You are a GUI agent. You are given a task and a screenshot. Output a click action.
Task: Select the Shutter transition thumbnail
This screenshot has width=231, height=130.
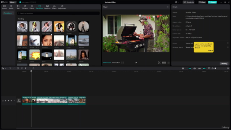[x=71, y=26]
